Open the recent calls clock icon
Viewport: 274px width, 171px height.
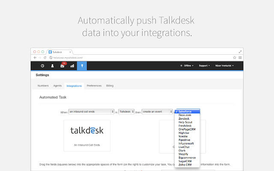(42, 66)
